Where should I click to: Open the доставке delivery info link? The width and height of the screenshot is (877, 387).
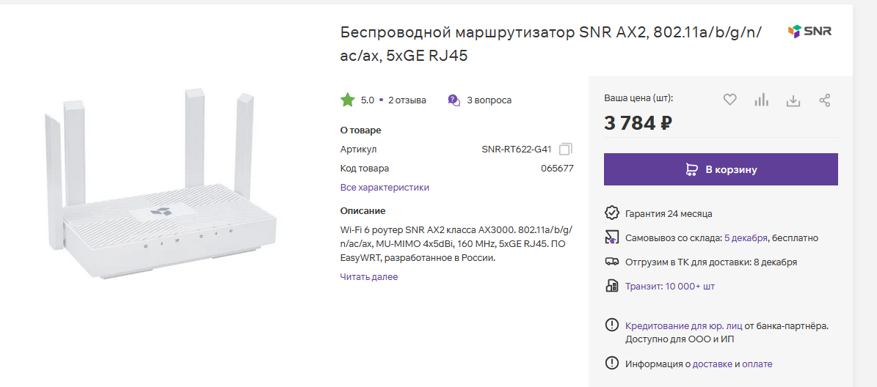pyautogui.click(x=713, y=364)
